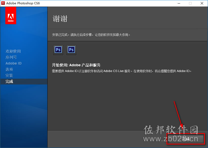Click the 完成 finish button

pyautogui.click(x=186, y=139)
